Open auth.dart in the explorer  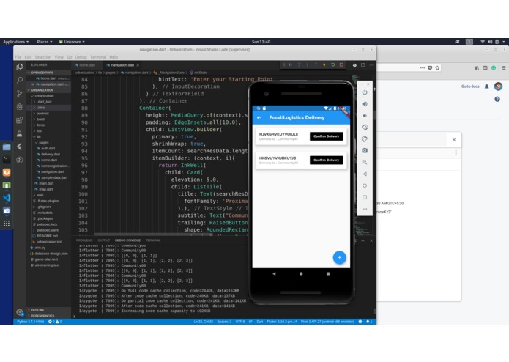tap(48, 149)
